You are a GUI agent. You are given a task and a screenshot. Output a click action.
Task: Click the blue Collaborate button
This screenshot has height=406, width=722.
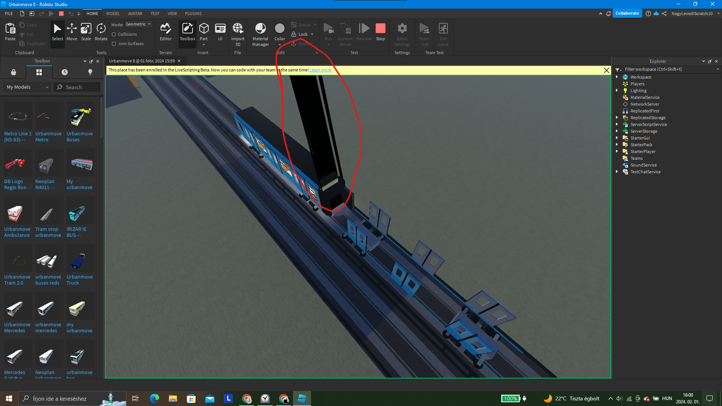627,13
